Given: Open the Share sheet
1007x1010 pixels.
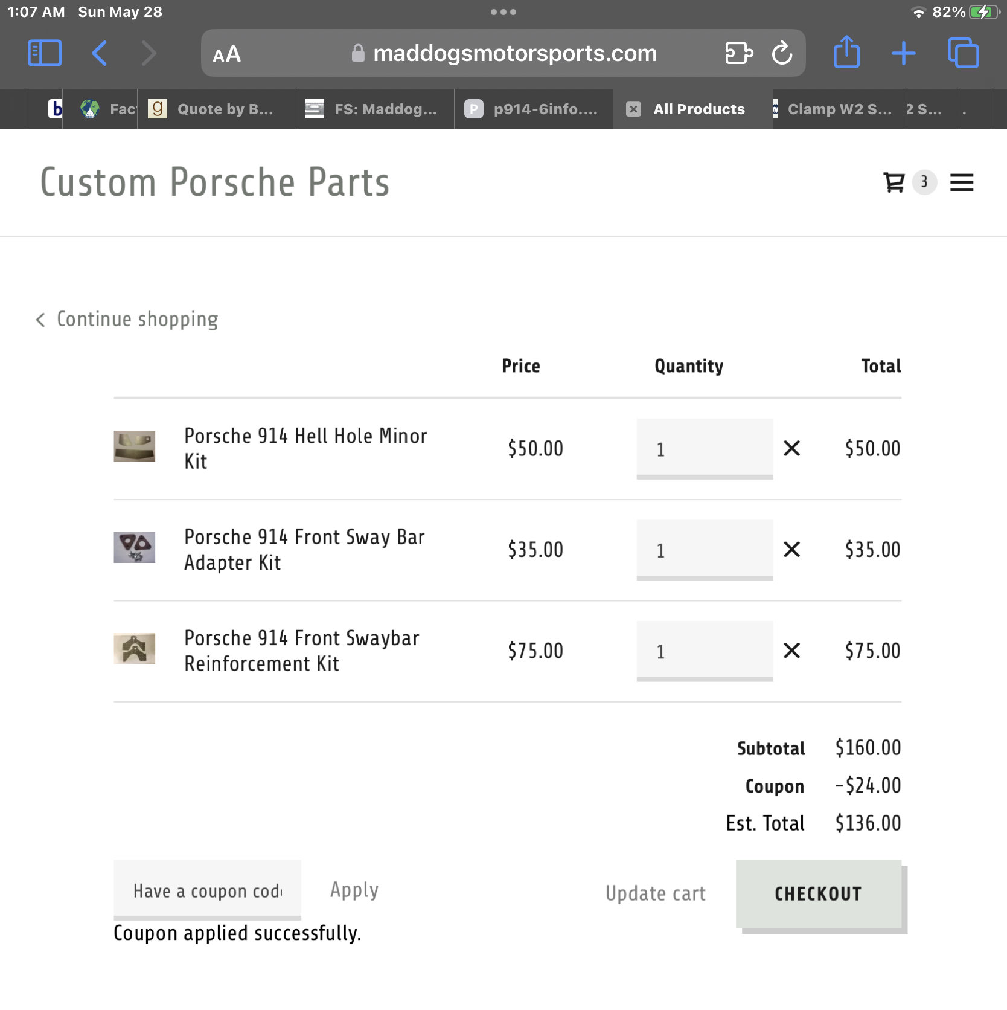Looking at the screenshot, I should pos(846,52).
